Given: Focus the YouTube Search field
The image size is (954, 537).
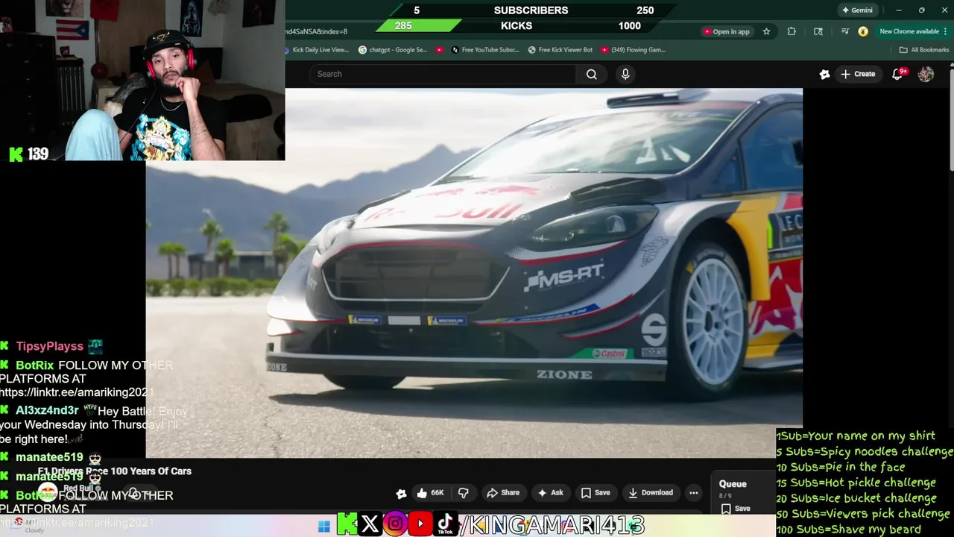Looking at the screenshot, I should [x=444, y=74].
